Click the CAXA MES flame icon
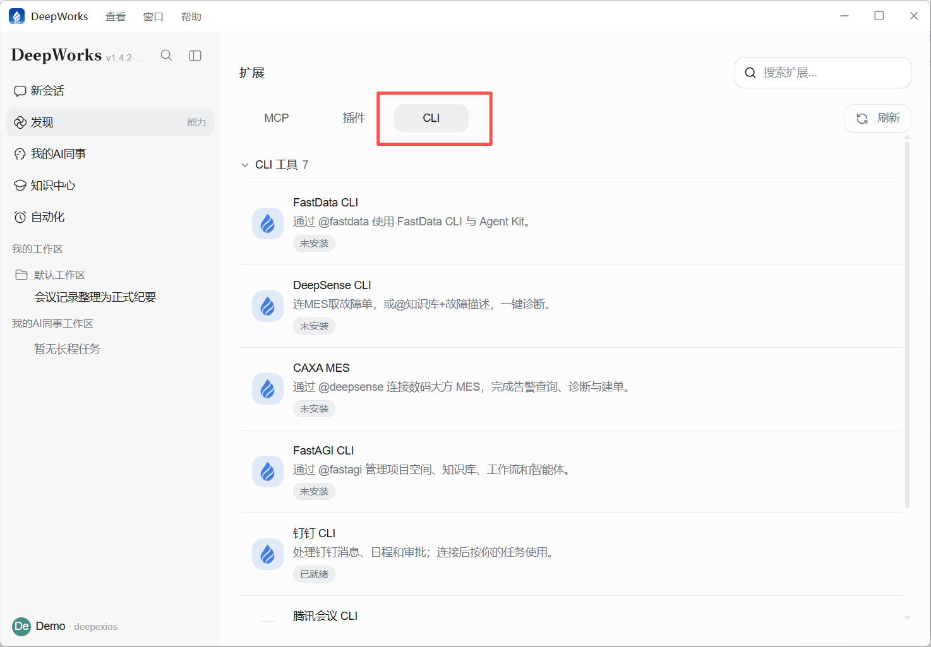 click(x=268, y=389)
